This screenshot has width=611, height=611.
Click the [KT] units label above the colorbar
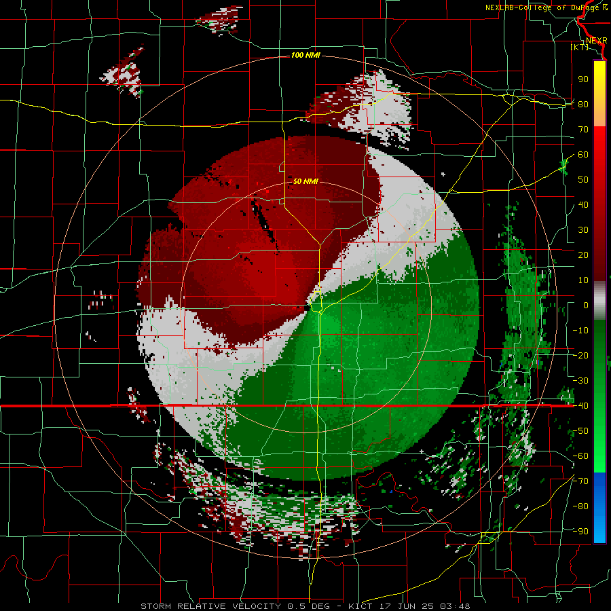coord(580,48)
